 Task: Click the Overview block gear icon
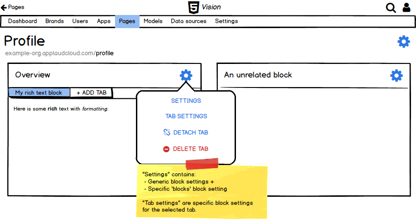tap(185, 75)
